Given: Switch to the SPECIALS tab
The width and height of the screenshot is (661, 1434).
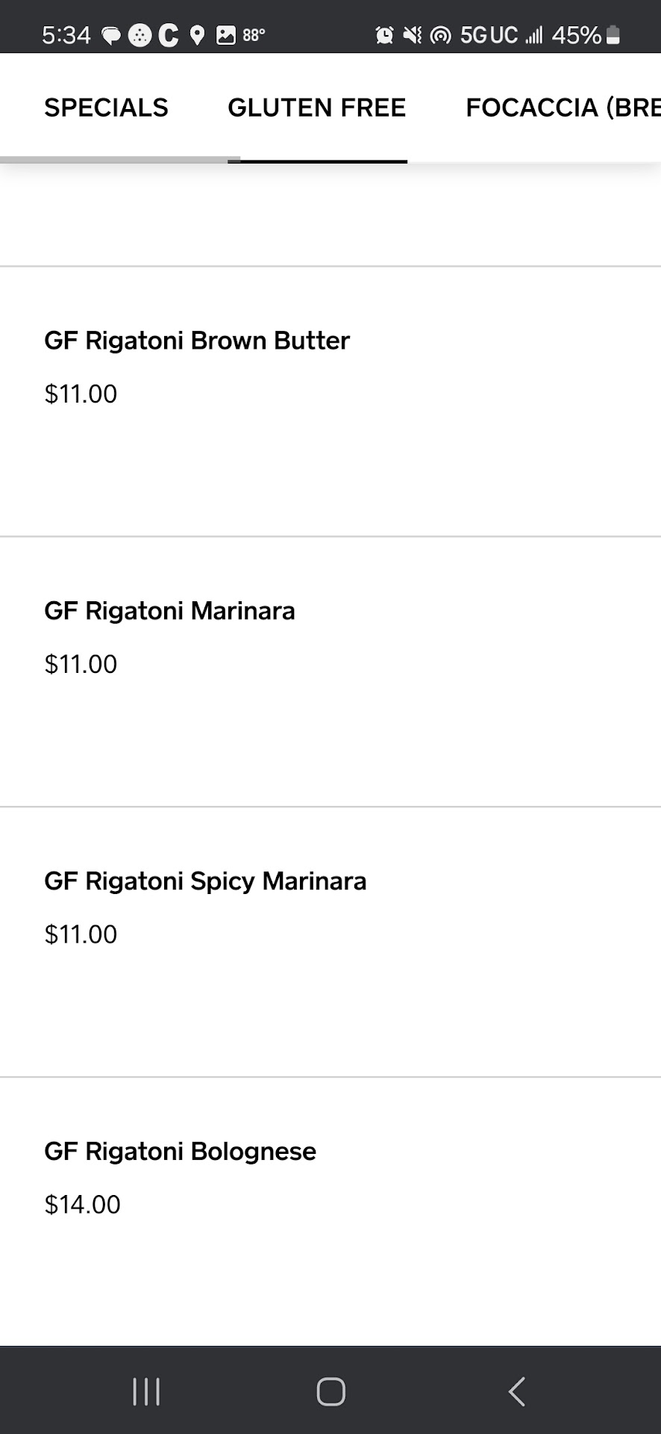Looking at the screenshot, I should tap(106, 108).
